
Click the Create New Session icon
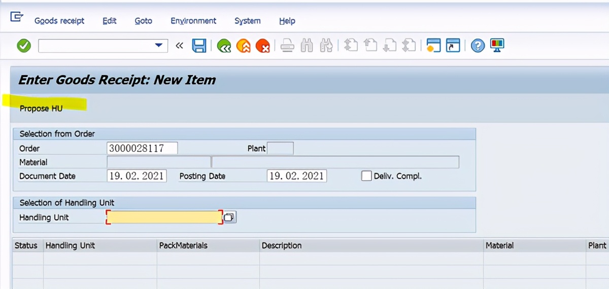(433, 46)
